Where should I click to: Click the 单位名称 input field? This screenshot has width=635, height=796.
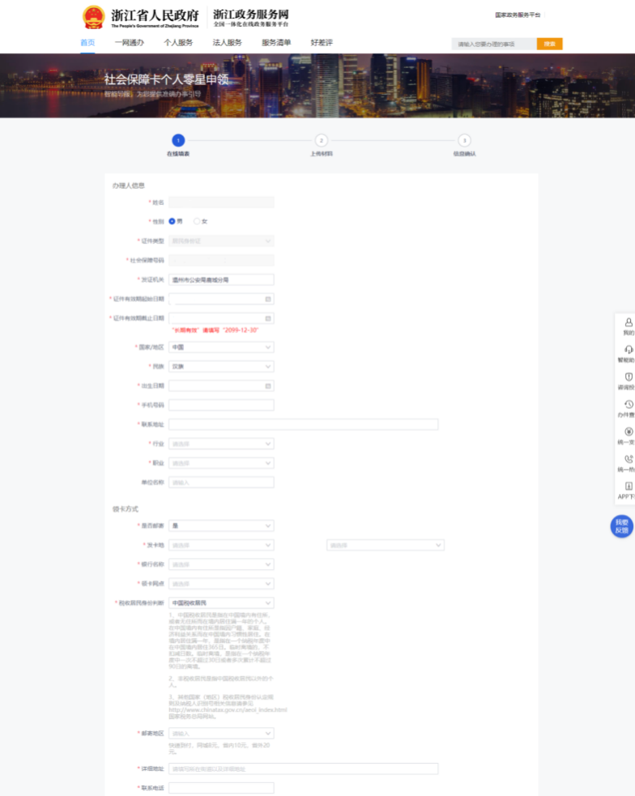221,483
